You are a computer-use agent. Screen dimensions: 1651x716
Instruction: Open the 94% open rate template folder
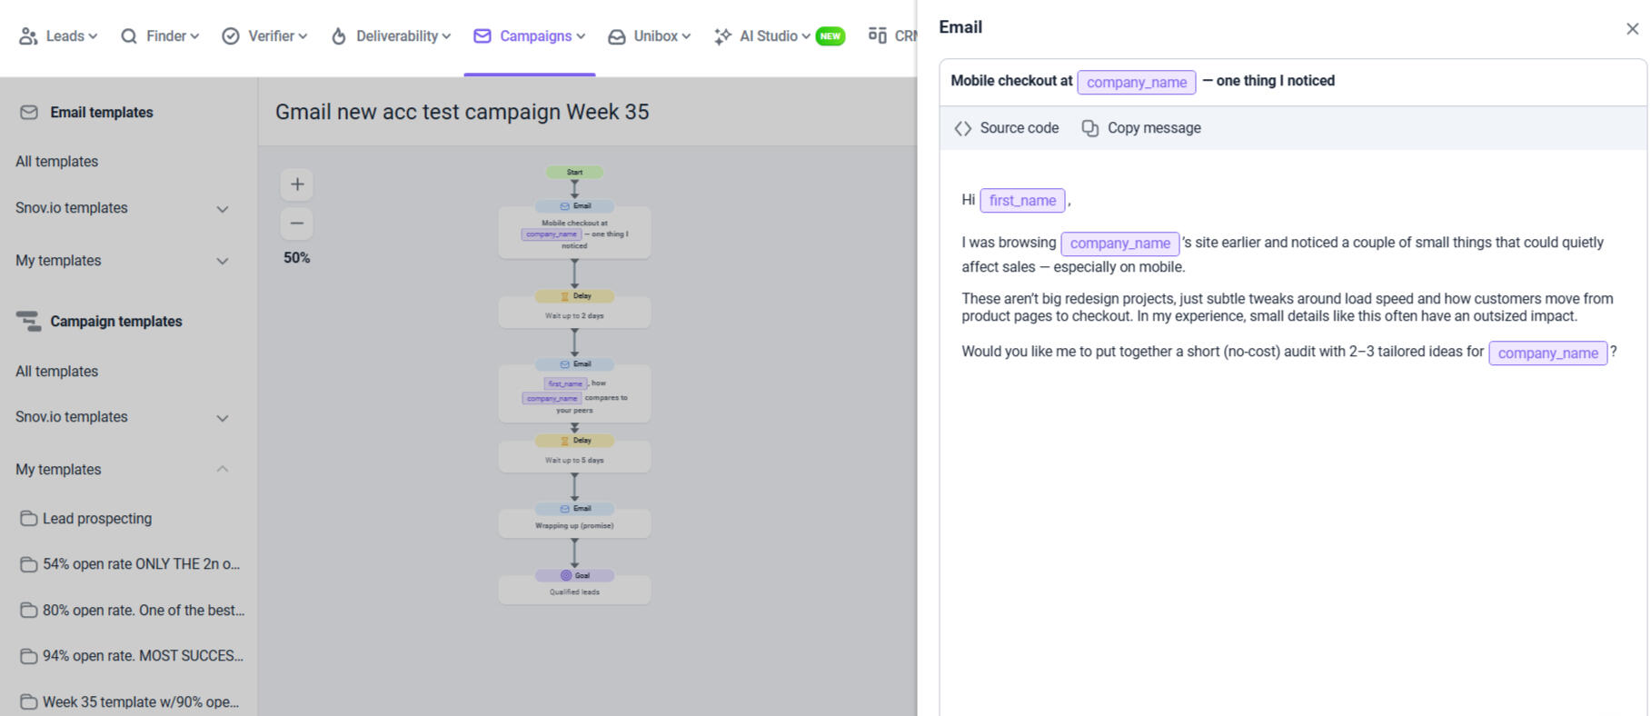(x=142, y=656)
